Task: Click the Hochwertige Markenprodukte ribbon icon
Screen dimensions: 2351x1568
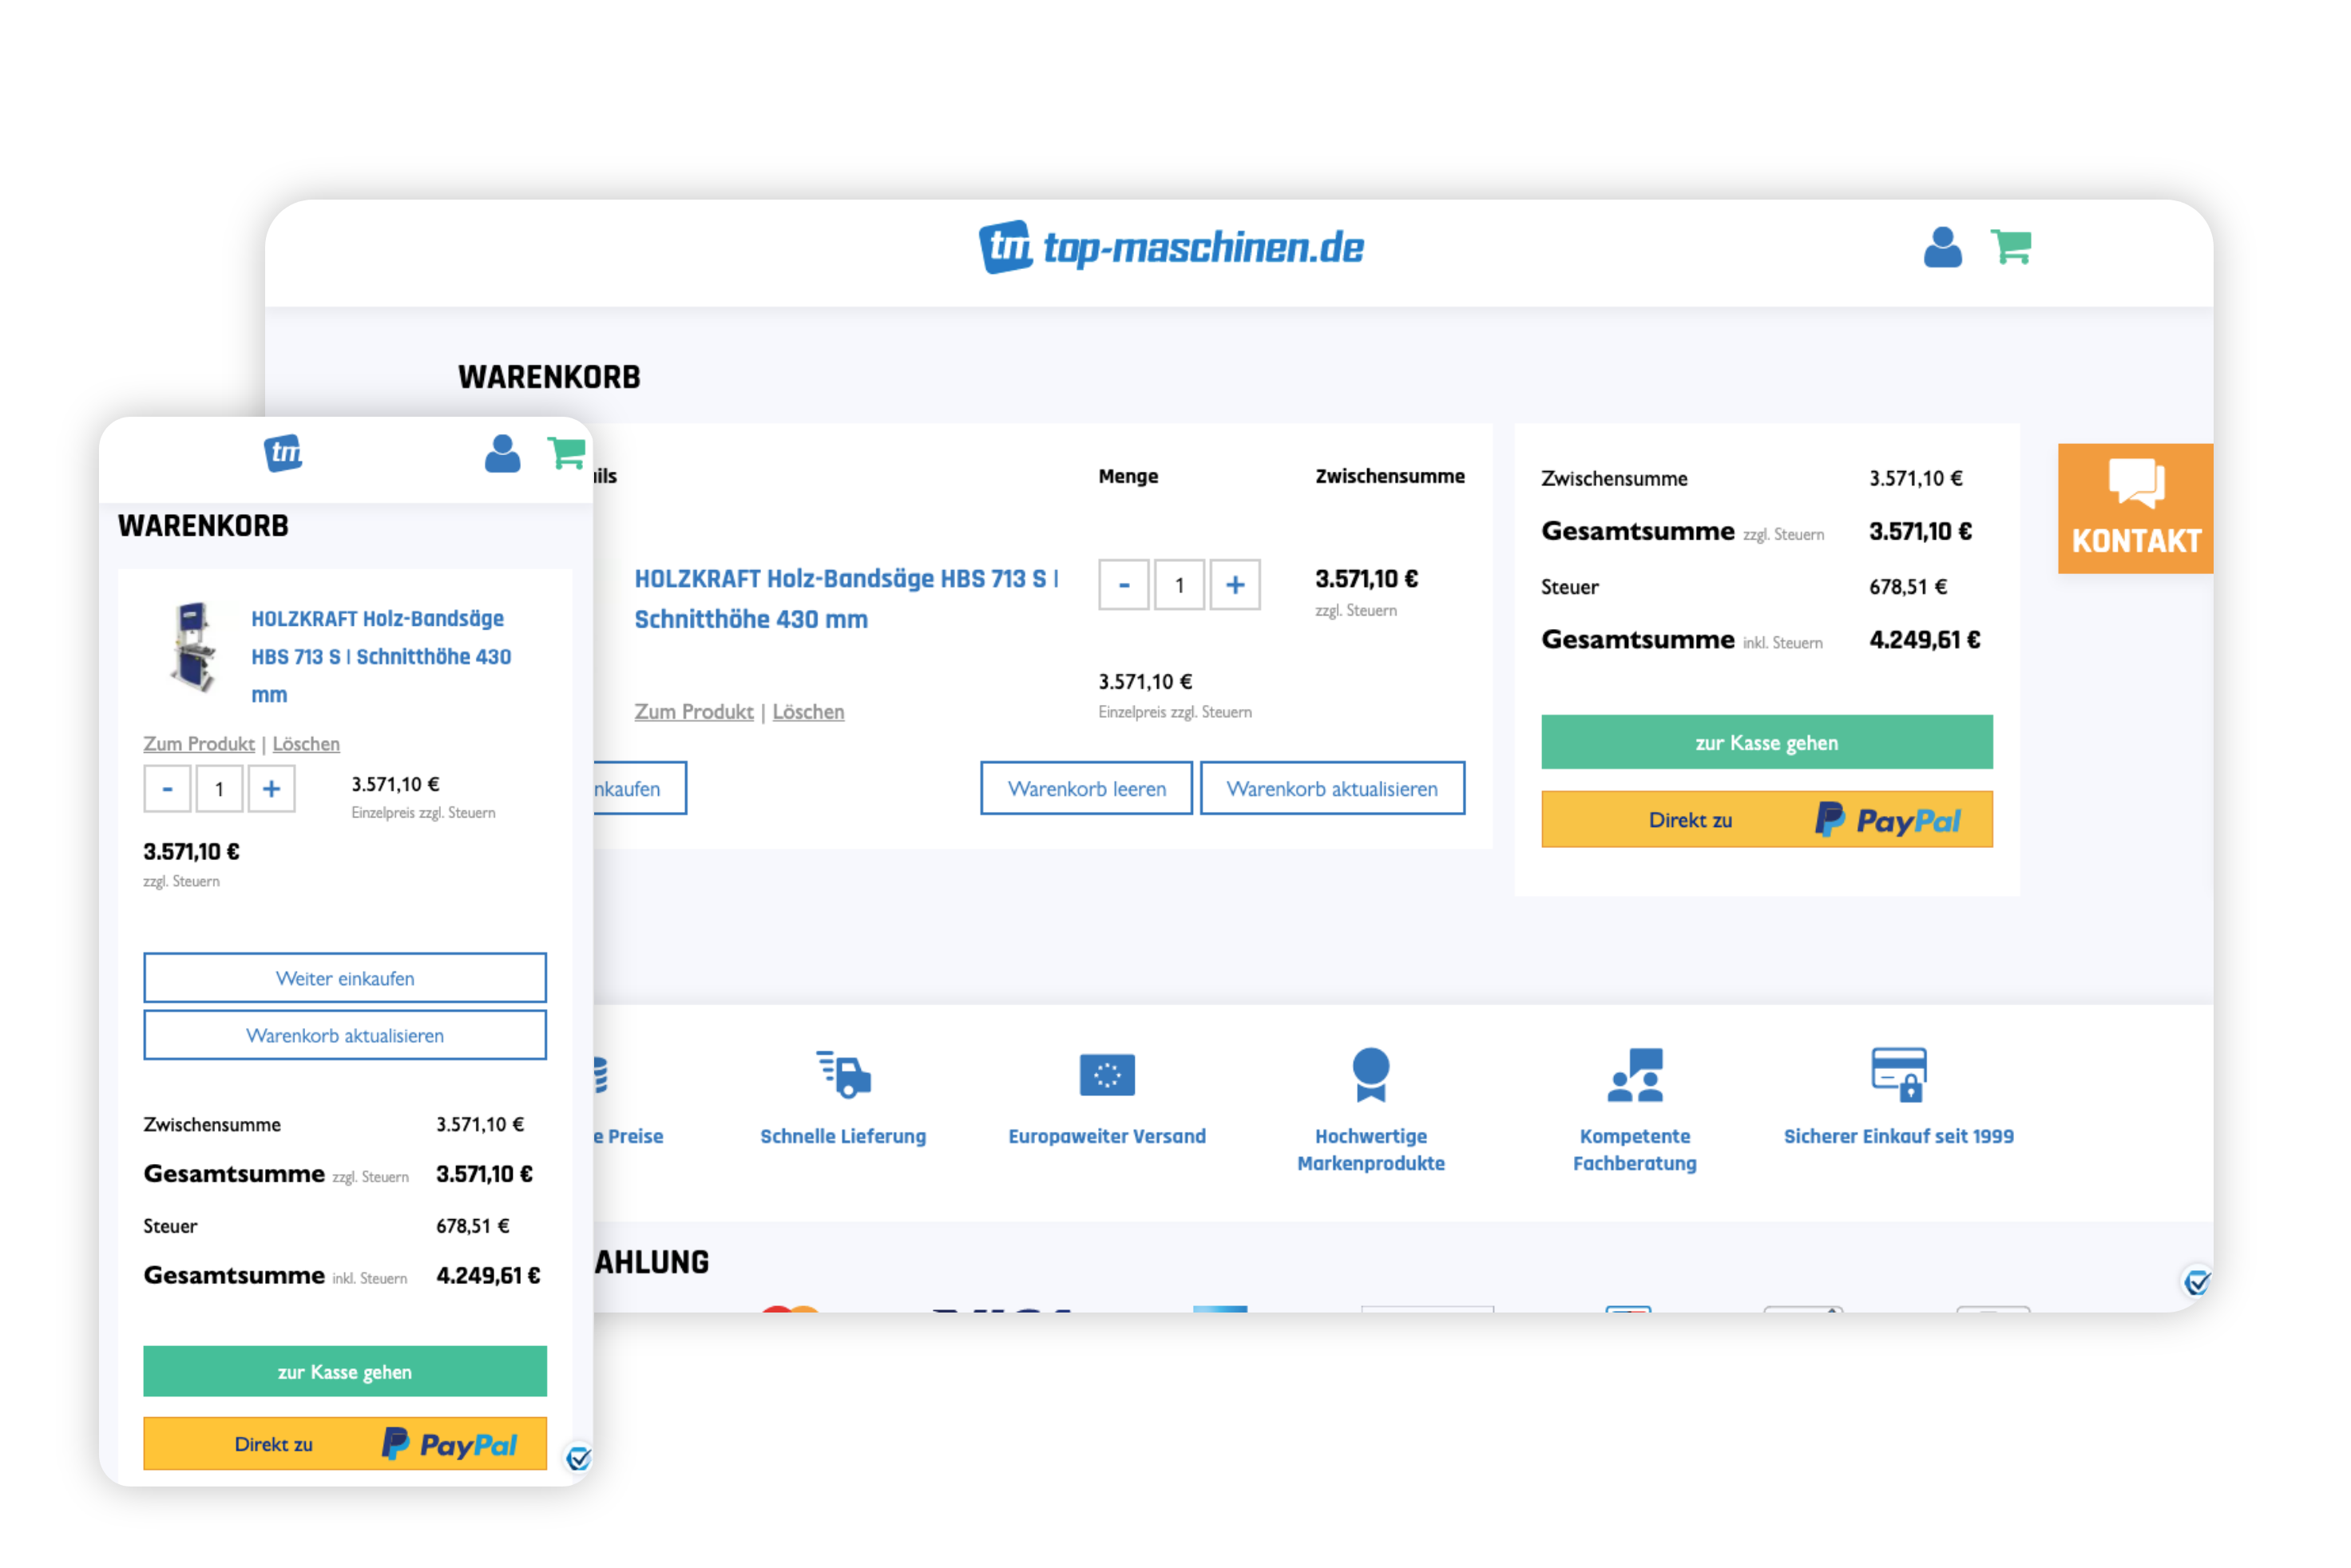Action: [x=1370, y=1075]
